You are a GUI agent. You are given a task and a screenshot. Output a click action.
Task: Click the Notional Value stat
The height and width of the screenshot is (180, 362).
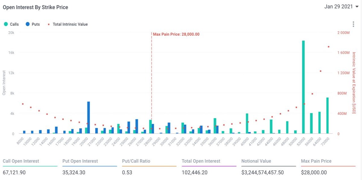[268, 167]
